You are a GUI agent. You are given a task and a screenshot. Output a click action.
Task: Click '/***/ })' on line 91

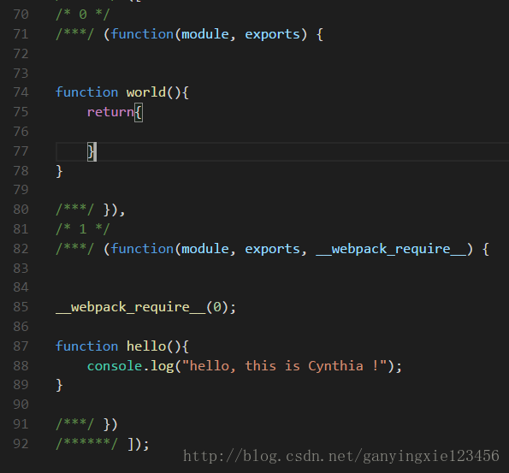pos(86,424)
